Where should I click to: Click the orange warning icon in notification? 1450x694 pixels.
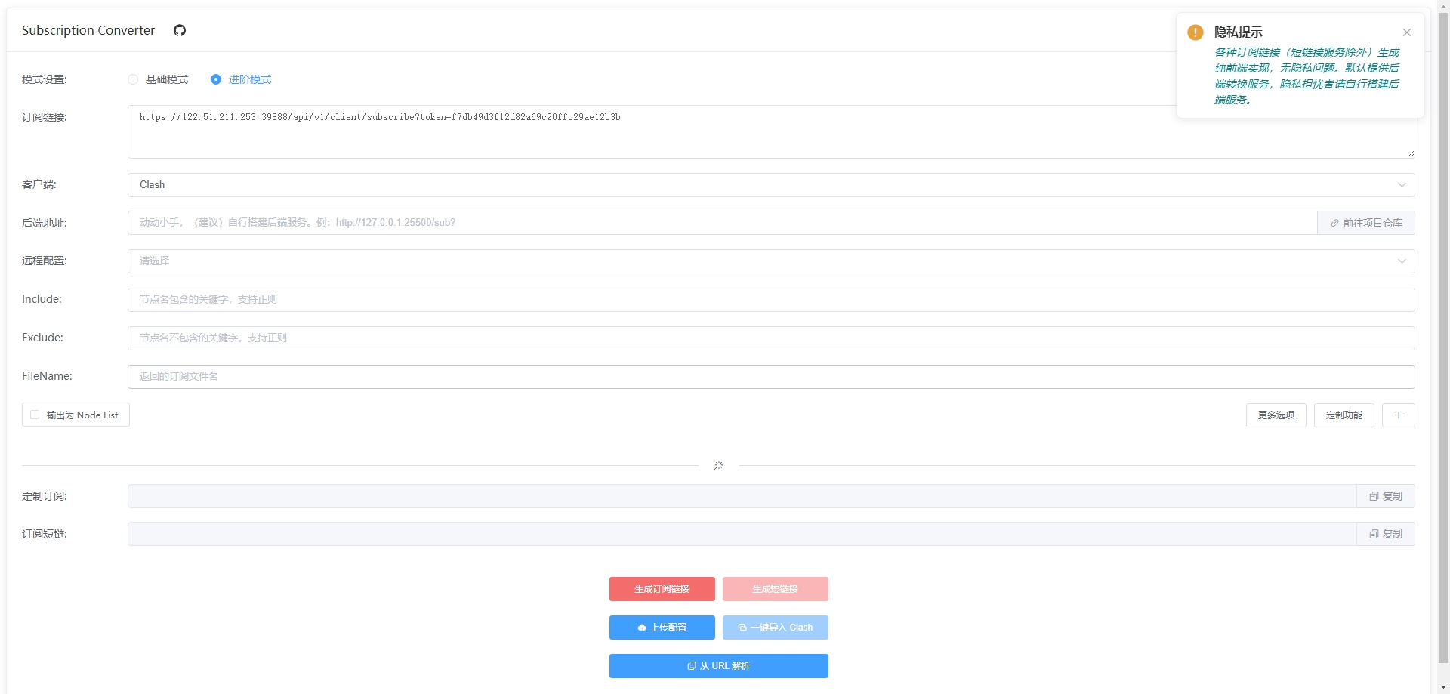[1195, 32]
